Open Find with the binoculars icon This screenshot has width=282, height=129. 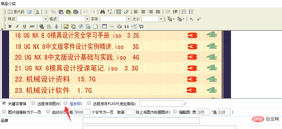[x=103, y=12]
